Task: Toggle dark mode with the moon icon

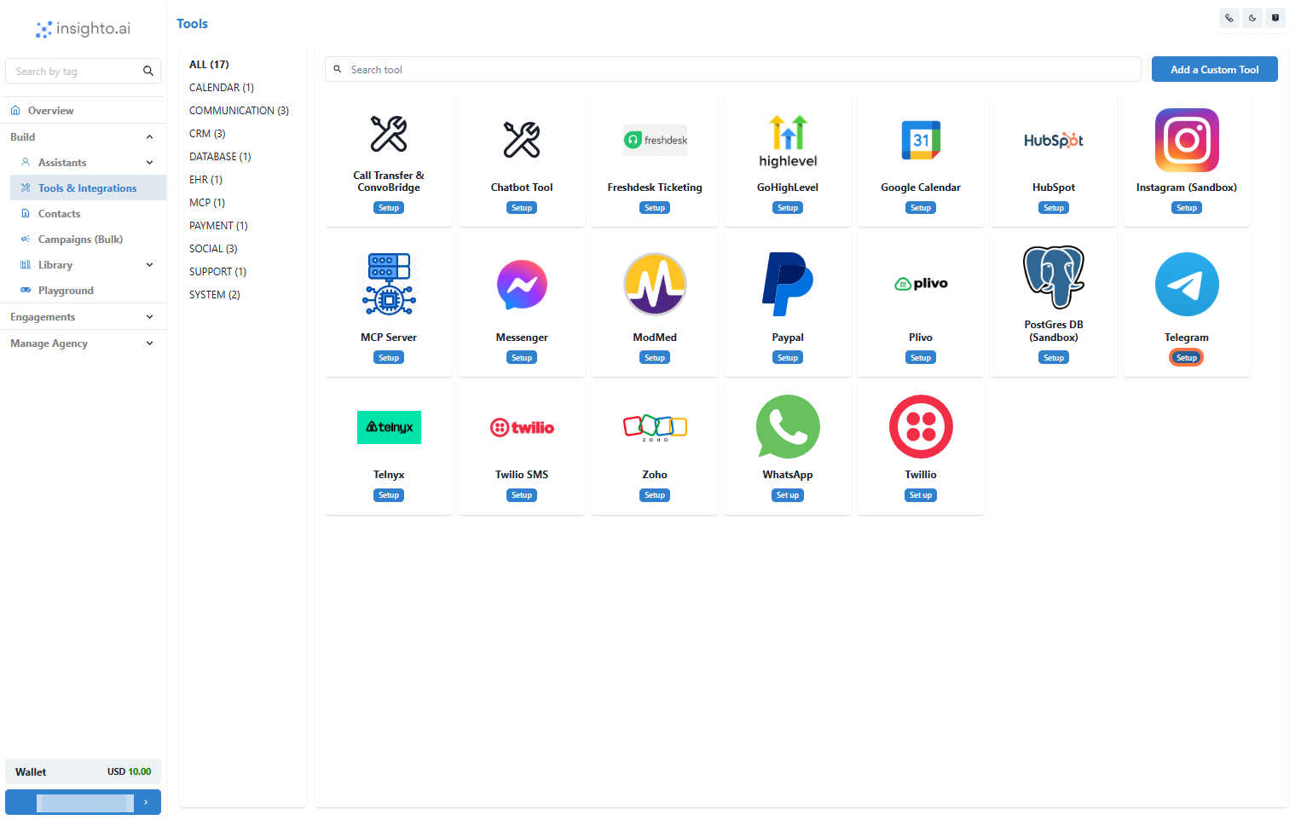Action: coord(1252,18)
